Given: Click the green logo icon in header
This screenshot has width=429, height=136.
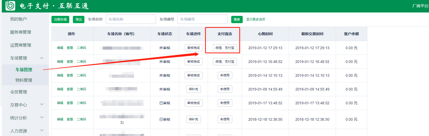Looking at the screenshot, I should click(x=10, y=6).
